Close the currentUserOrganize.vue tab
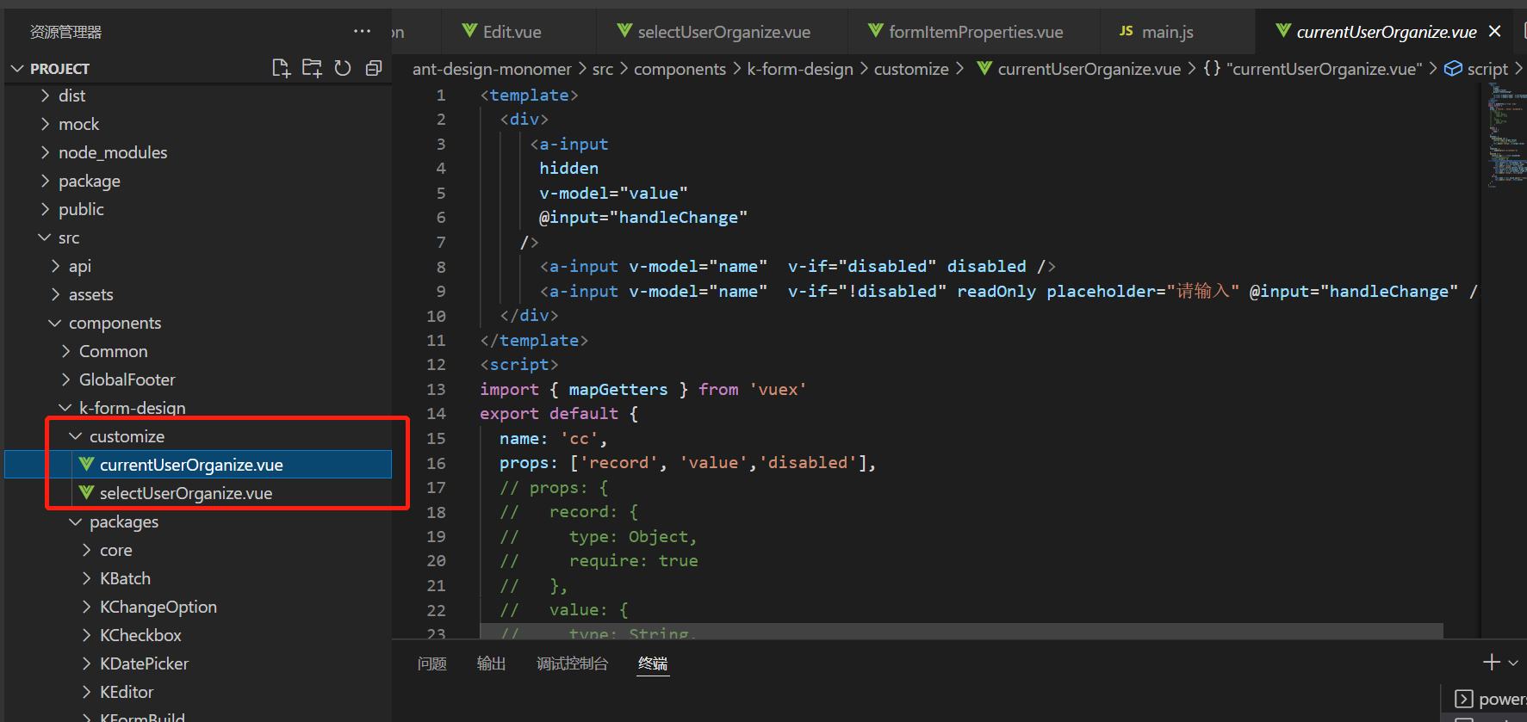This screenshot has height=722, width=1527. (1495, 31)
